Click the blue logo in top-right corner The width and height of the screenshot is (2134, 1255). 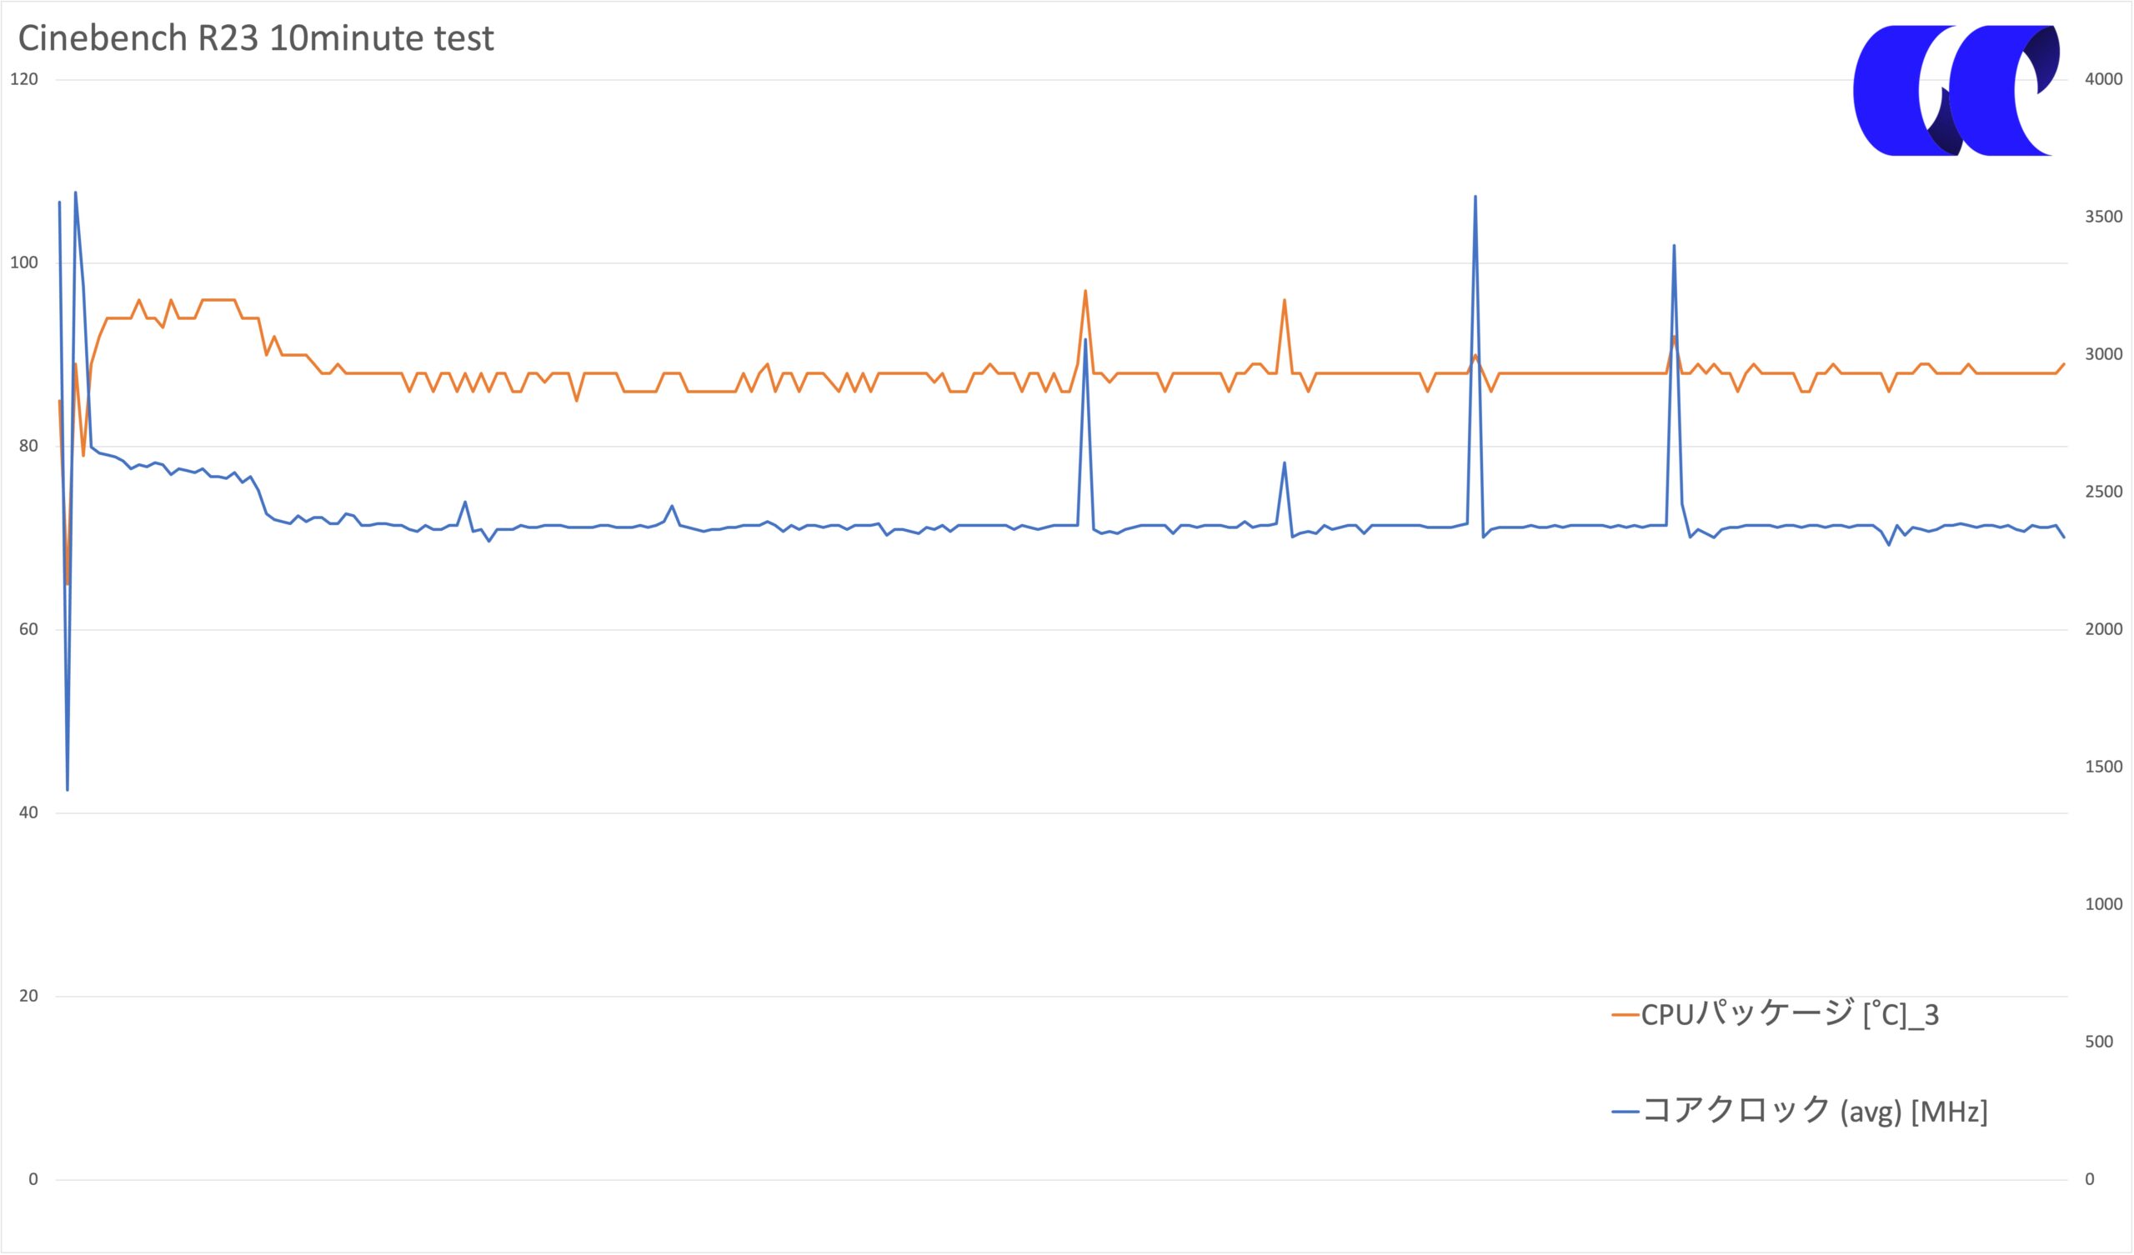[x=1956, y=91]
